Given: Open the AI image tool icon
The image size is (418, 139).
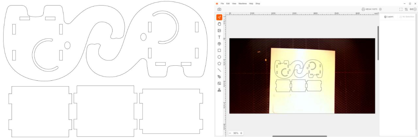Looking at the screenshot, I should click(x=219, y=83).
